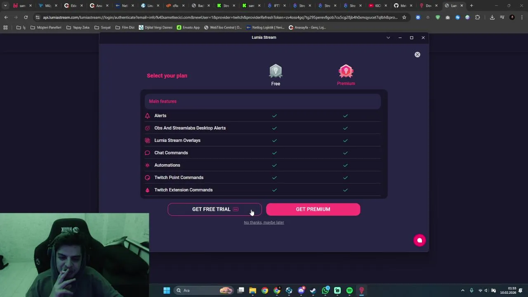Expand the İş bookmark folder
The height and width of the screenshot is (297, 528).
pos(21,27)
